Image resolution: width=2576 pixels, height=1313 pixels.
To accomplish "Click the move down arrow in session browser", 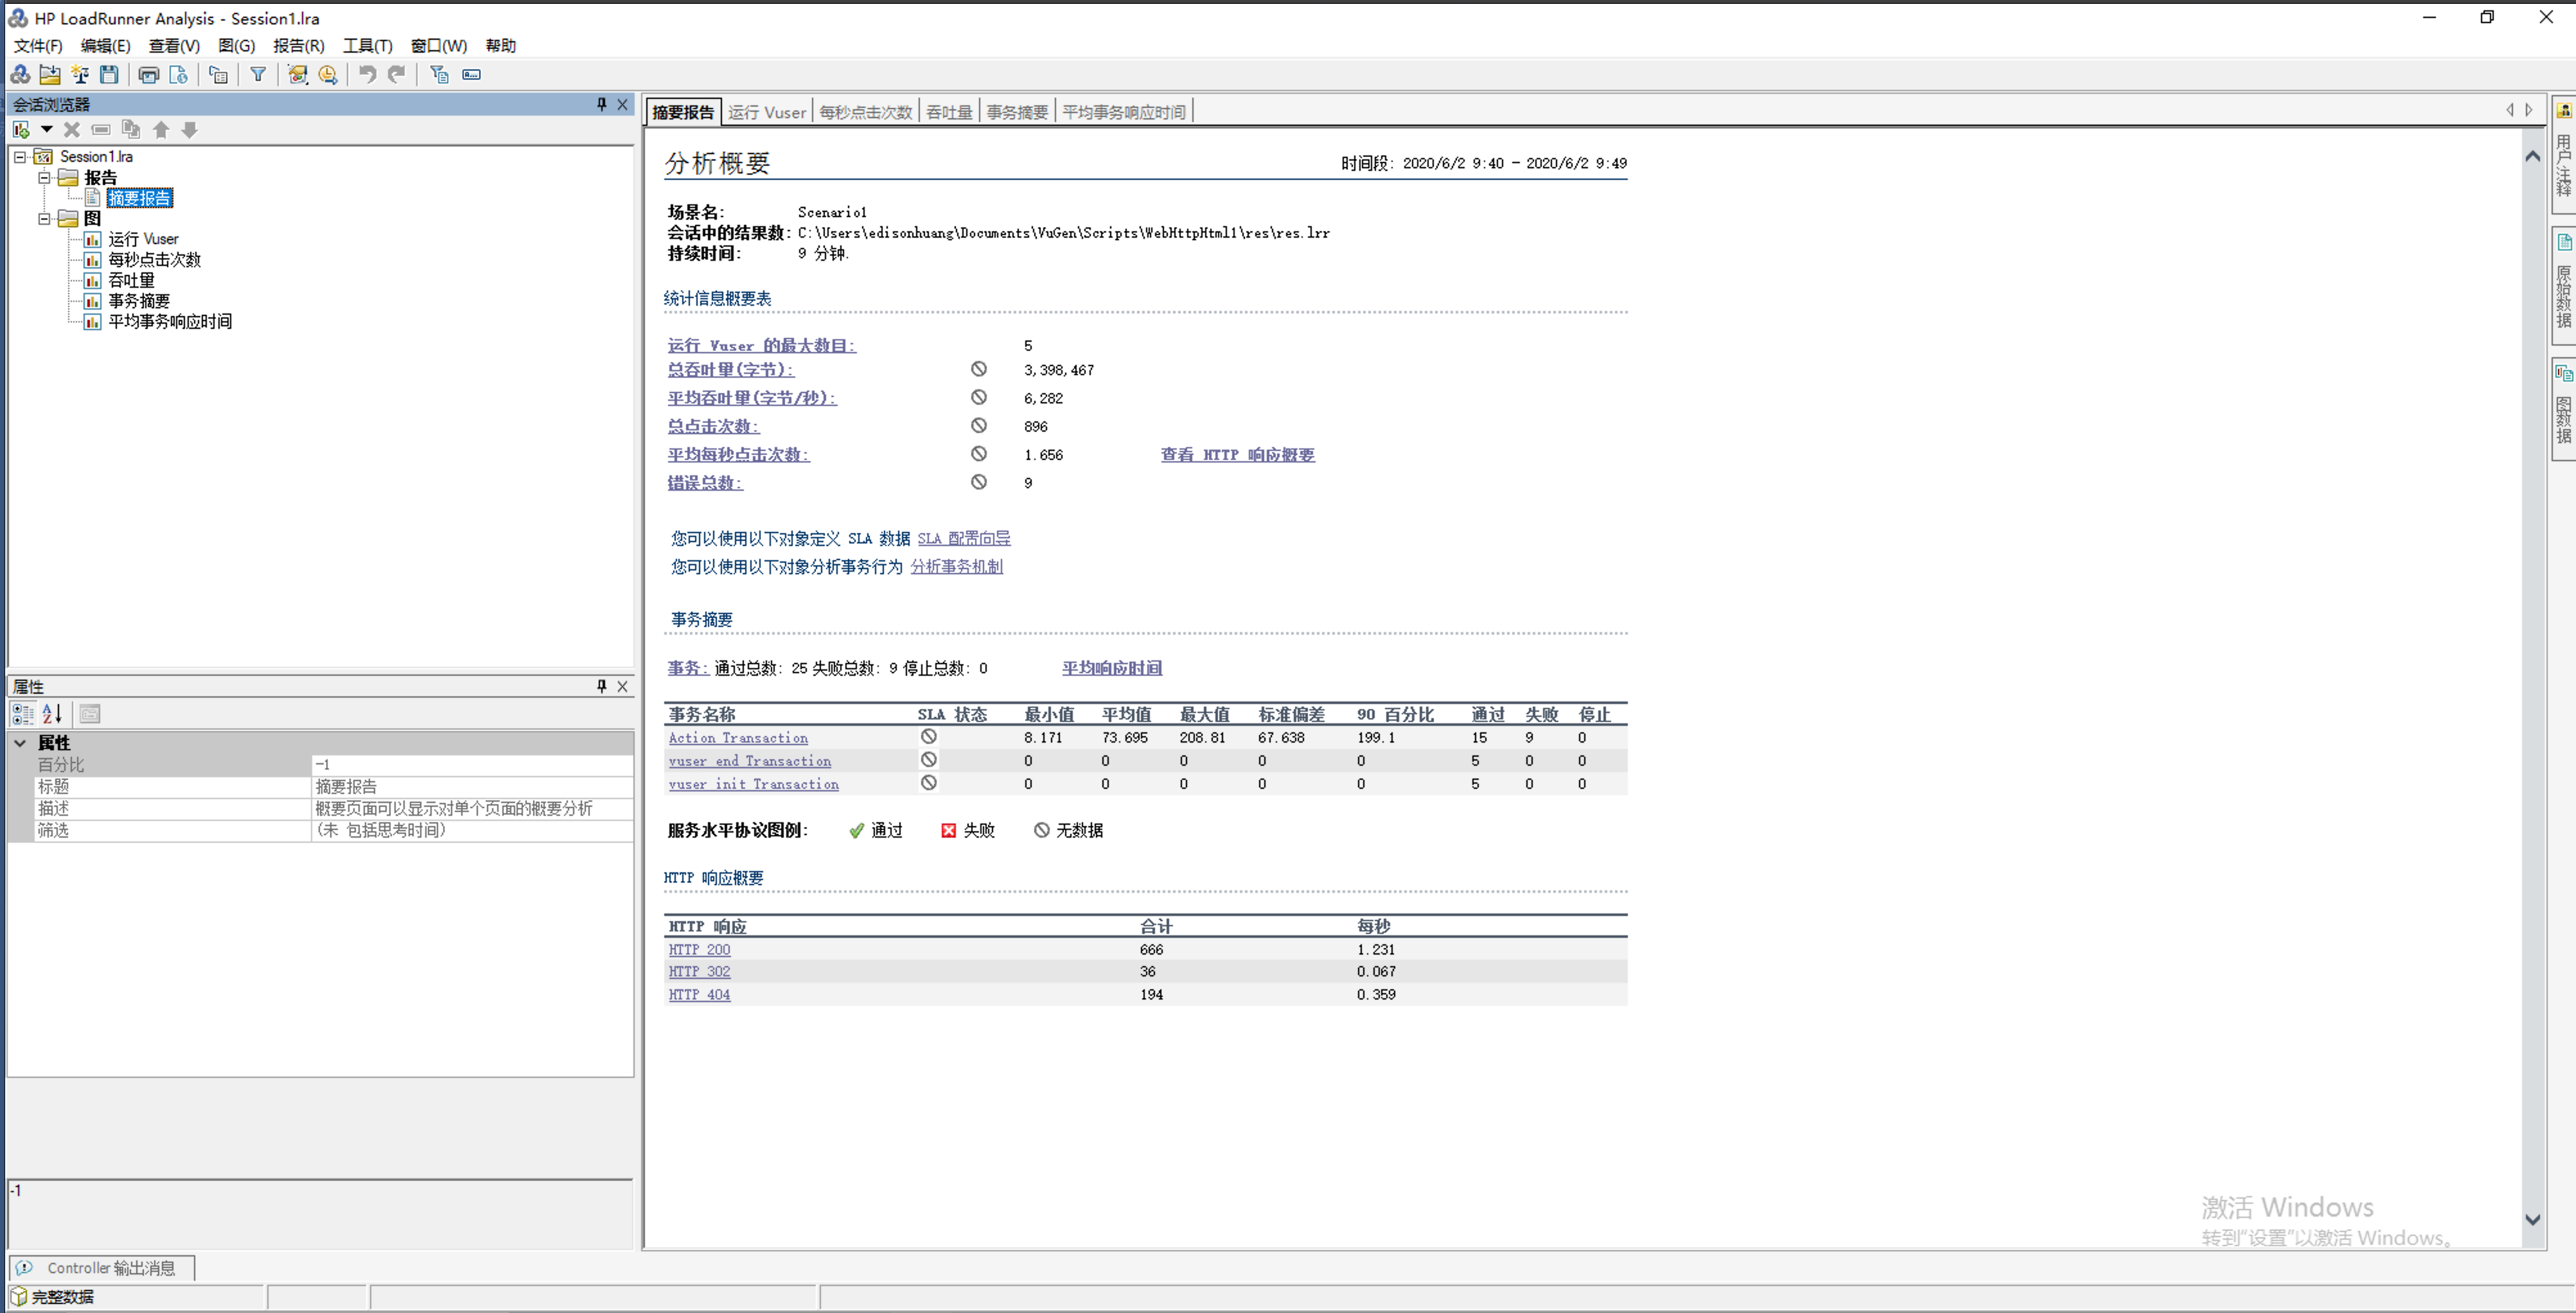I will [x=190, y=130].
